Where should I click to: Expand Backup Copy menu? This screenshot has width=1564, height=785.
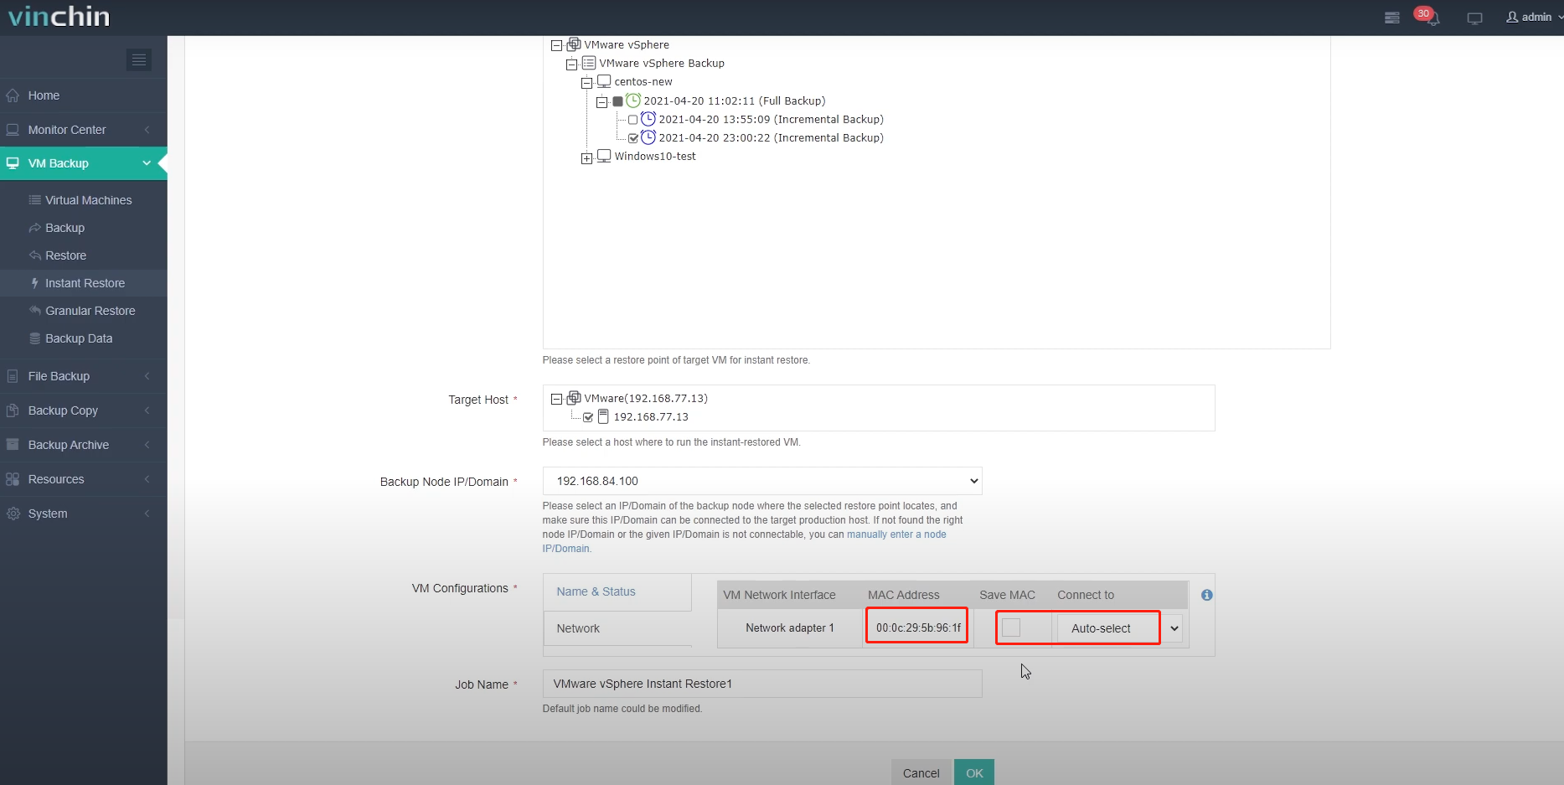click(84, 411)
